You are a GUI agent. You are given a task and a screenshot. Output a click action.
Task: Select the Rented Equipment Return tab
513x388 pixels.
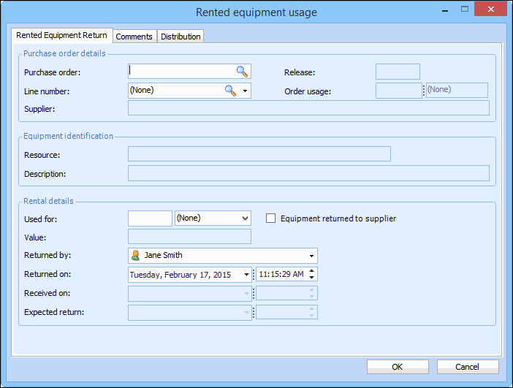click(x=61, y=35)
